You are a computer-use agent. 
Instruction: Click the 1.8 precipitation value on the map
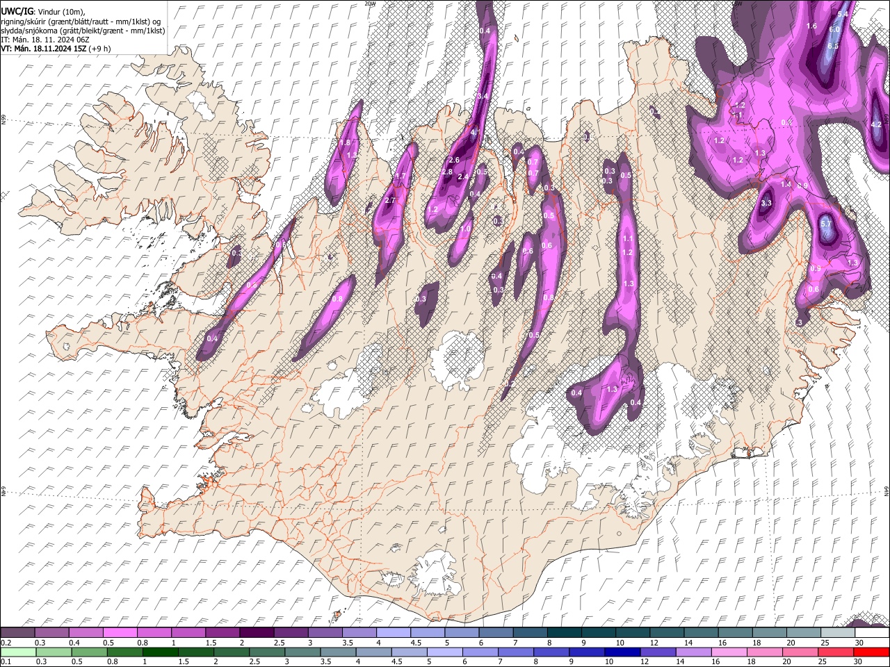click(x=346, y=142)
